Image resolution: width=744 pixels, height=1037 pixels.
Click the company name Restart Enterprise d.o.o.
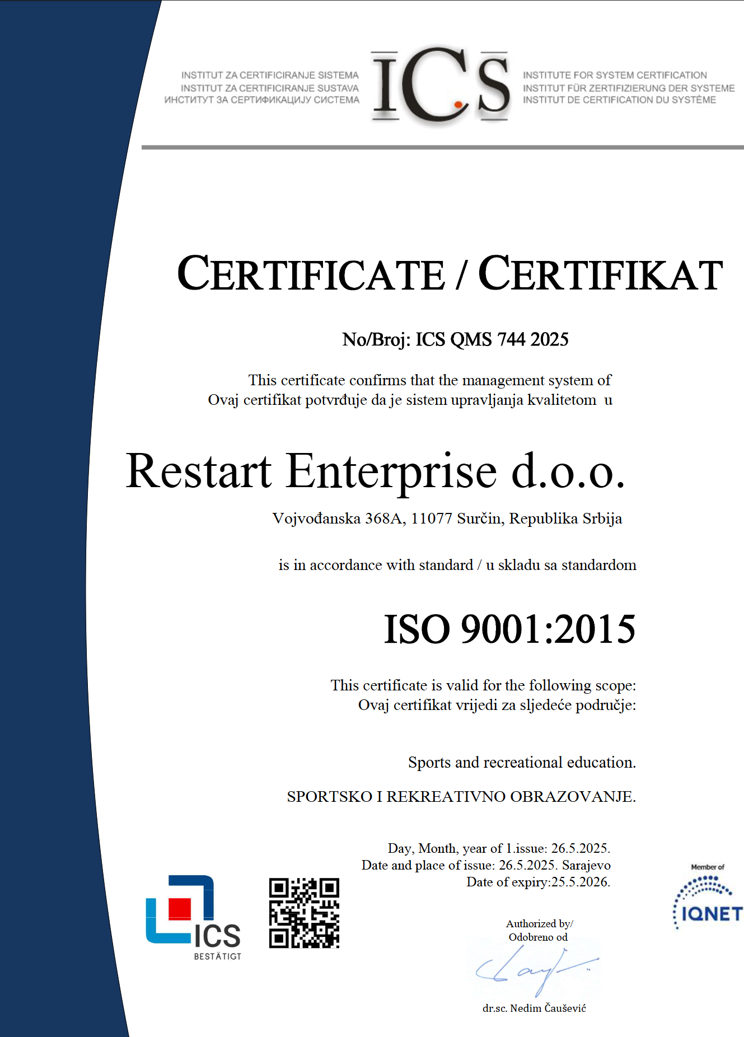pyautogui.click(x=375, y=471)
